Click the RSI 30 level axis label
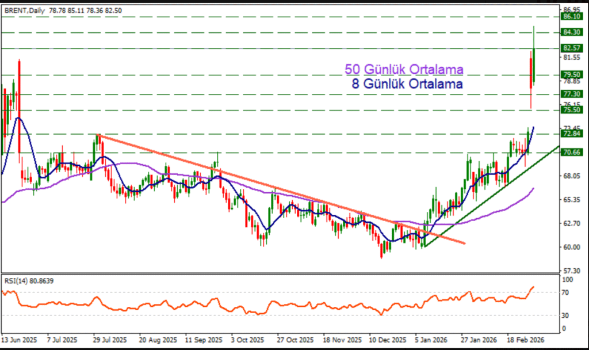The width and height of the screenshot is (589, 350). [567, 315]
